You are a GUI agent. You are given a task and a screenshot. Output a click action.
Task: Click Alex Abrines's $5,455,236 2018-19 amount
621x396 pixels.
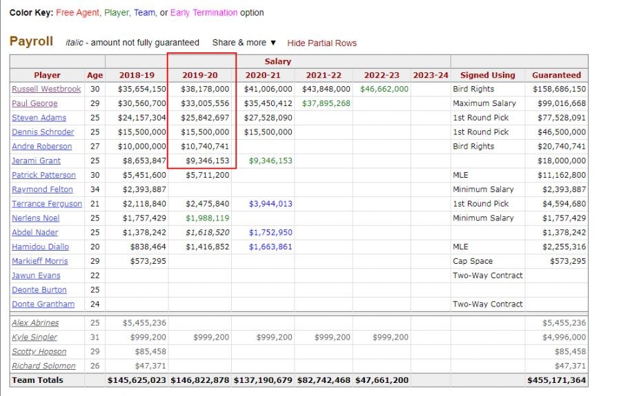coord(144,323)
